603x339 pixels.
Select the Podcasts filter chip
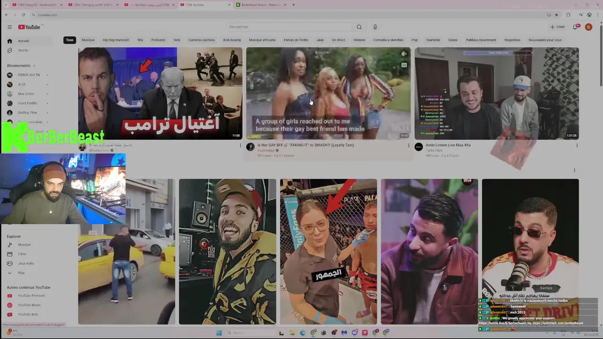click(x=158, y=40)
